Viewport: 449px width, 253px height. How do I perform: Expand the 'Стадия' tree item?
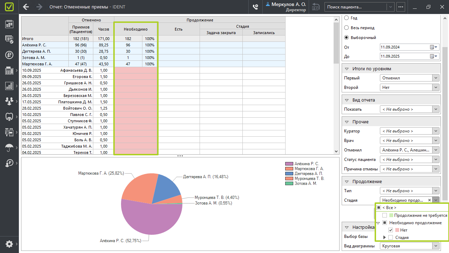(385, 238)
